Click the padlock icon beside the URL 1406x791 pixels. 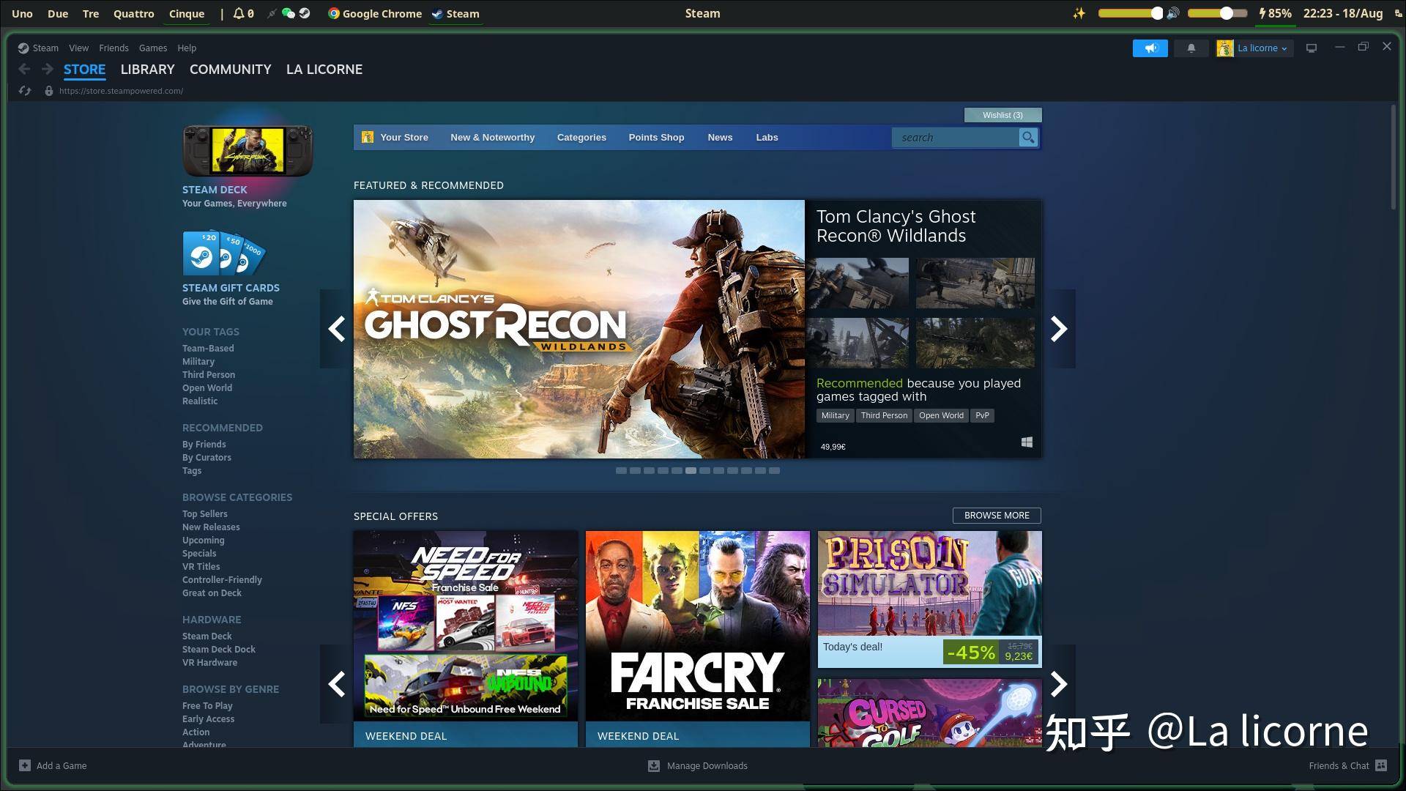click(49, 91)
